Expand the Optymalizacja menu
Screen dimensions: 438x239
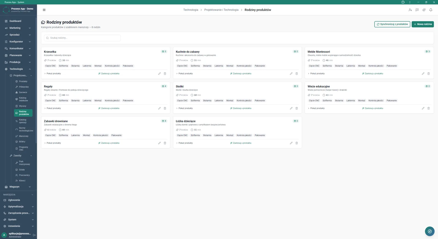click(x=18, y=207)
